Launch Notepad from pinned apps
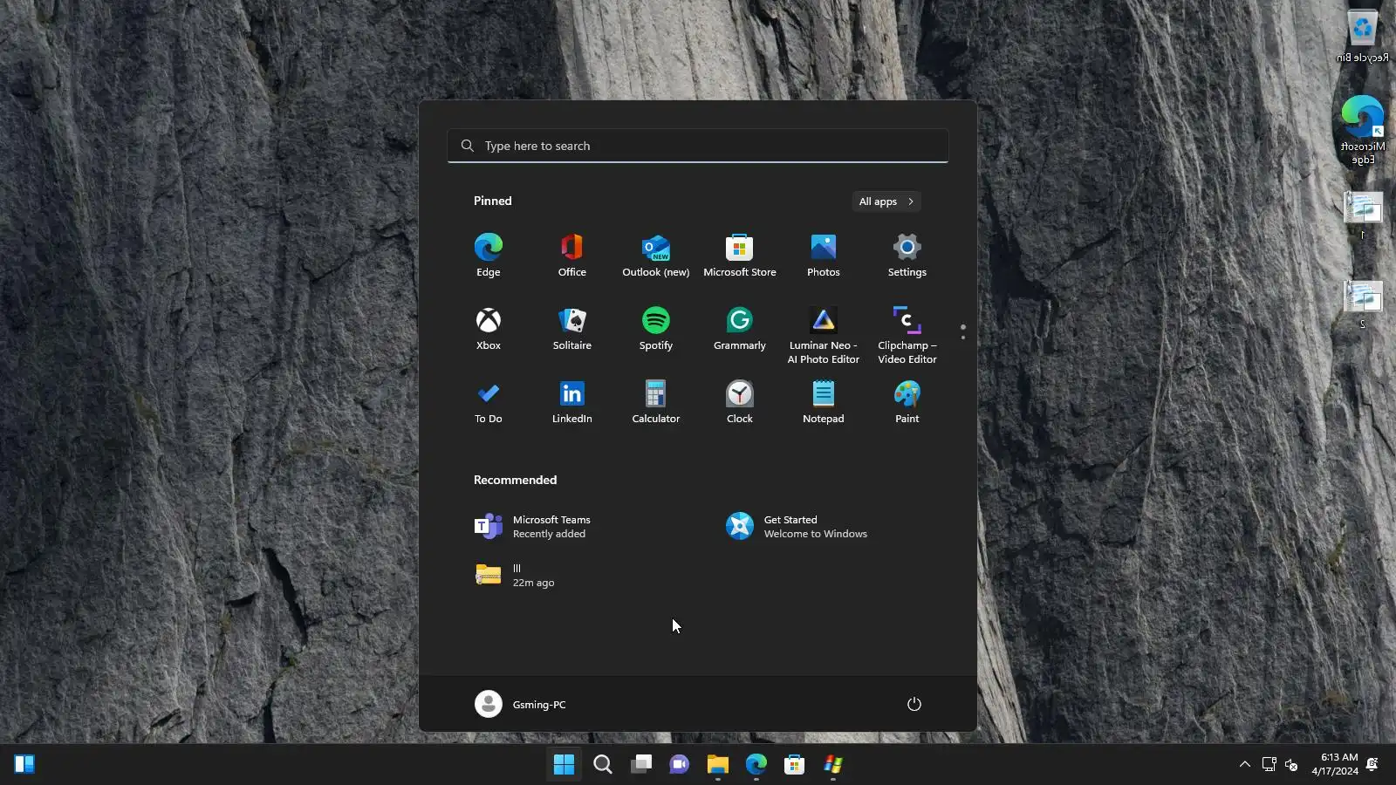Image resolution: width=1396 pixels, height=785 pixels. (824, 402)
